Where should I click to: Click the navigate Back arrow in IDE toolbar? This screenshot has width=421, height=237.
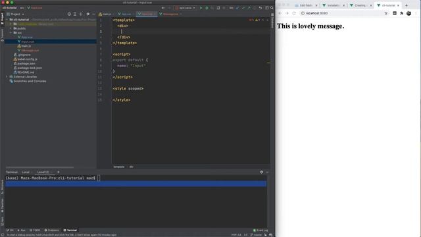tap(163, 8)
